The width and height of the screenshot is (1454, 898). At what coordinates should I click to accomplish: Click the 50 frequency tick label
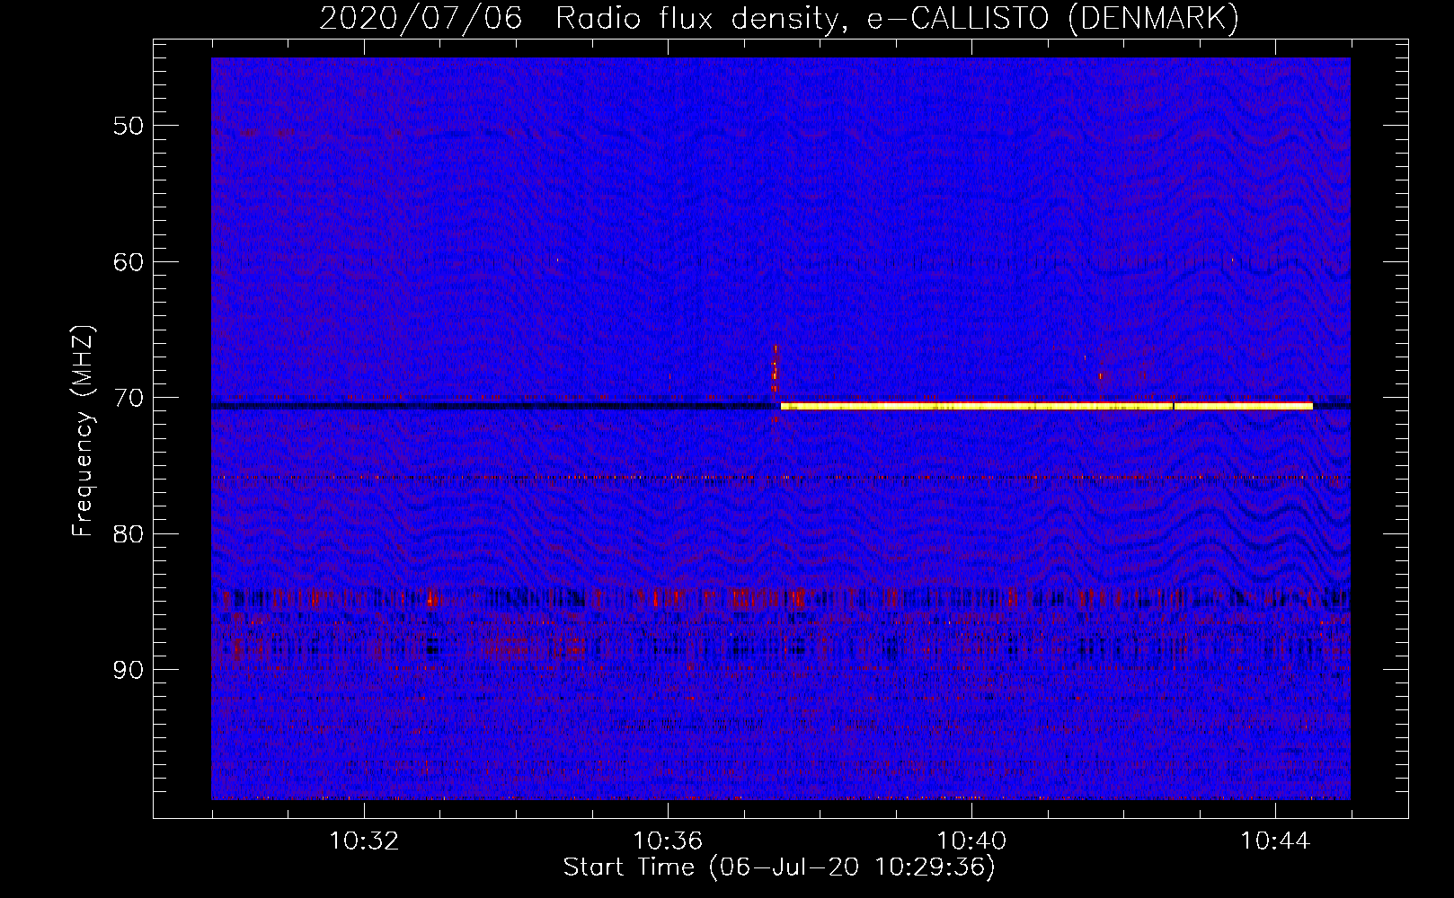click(x=129, y=126)
